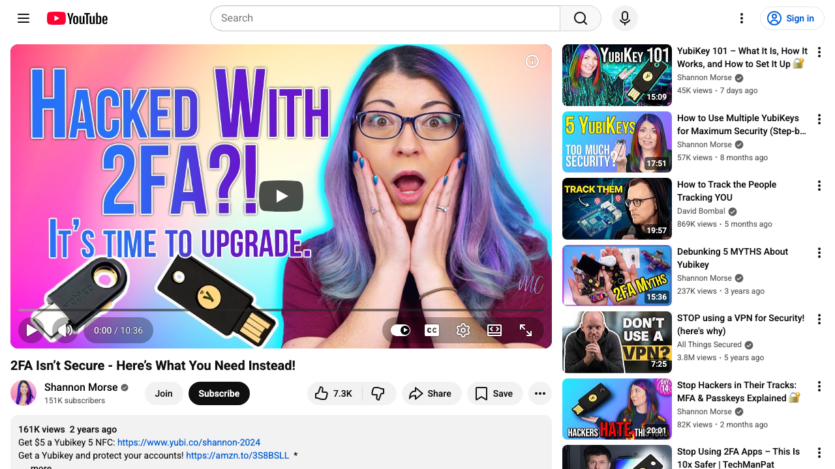The image size is (835, 469).
Task: Open 'Debunking 5 MYTHS About Yubikey' title
Action: pyautogui.click(x=733, y=258)
